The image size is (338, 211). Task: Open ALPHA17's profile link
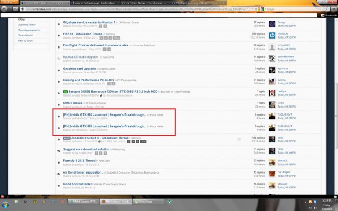[x=283, y=69]
